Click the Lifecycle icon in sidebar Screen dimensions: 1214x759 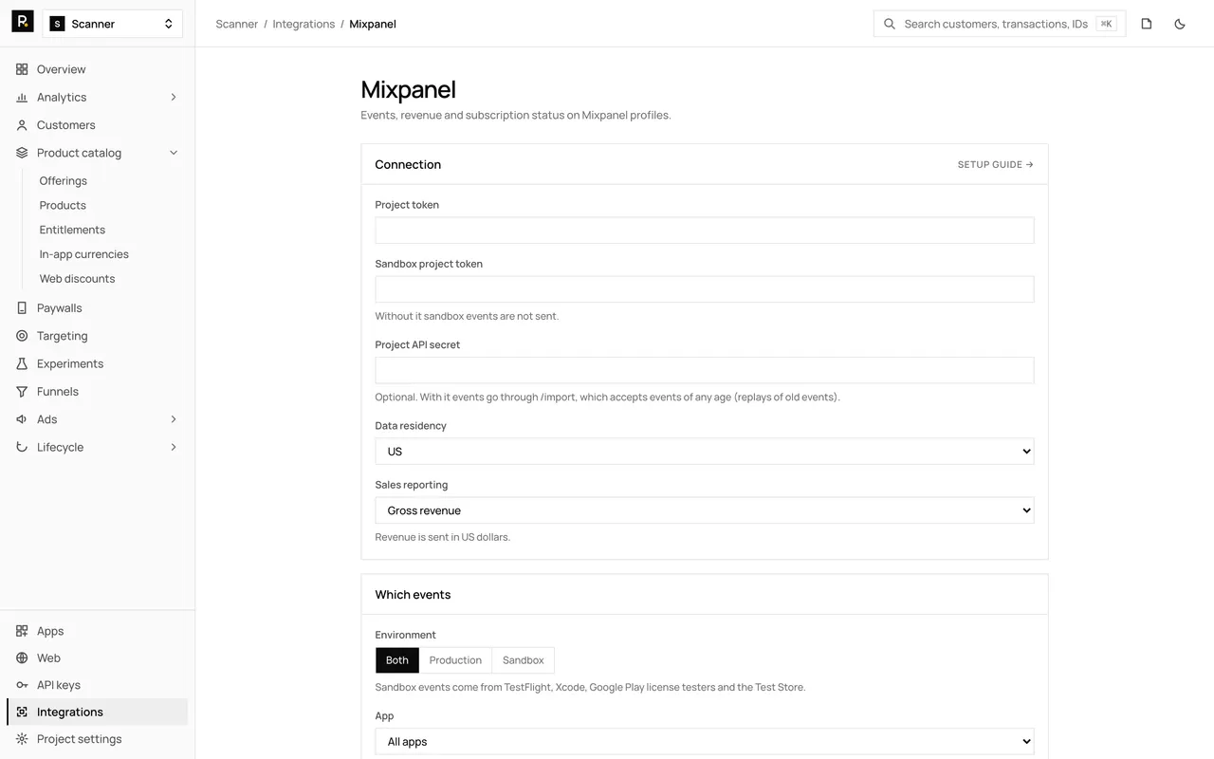pyautogui.click(x=22, y=447)
